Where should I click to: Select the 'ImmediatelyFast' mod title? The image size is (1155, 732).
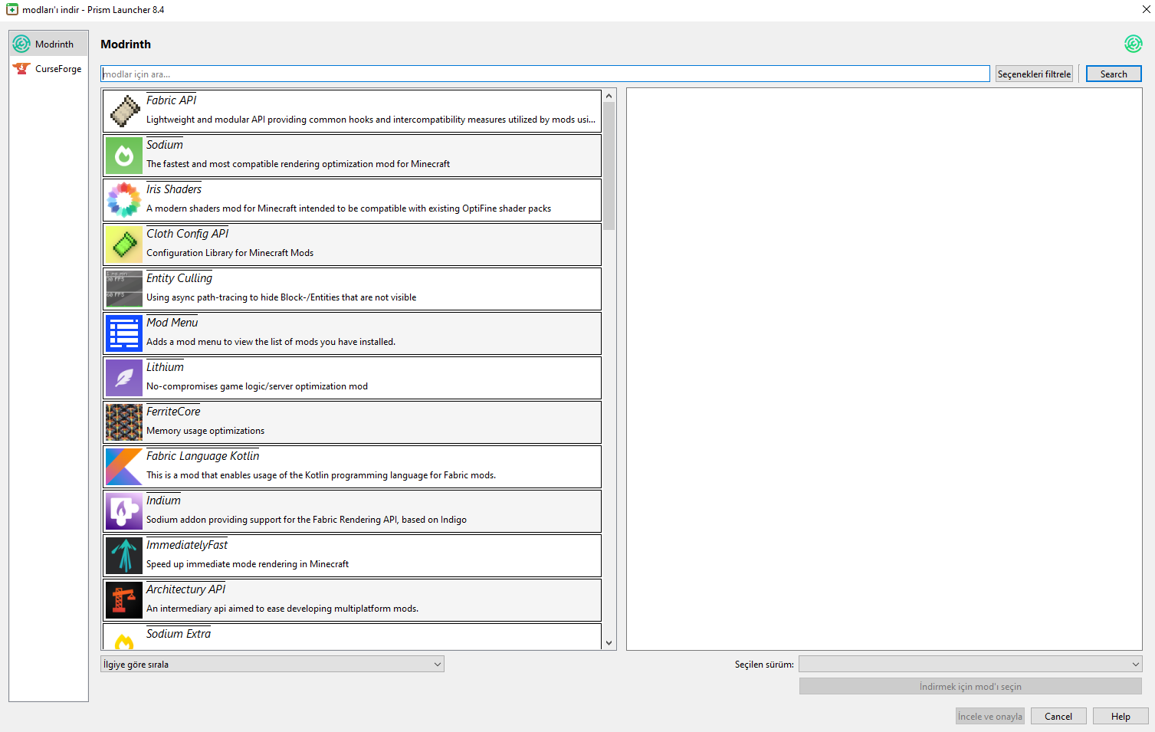point(187,545)
